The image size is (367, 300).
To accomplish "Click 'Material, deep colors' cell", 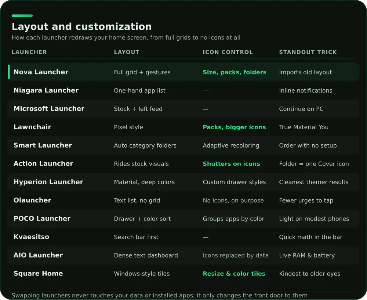I will pos(144,182).
